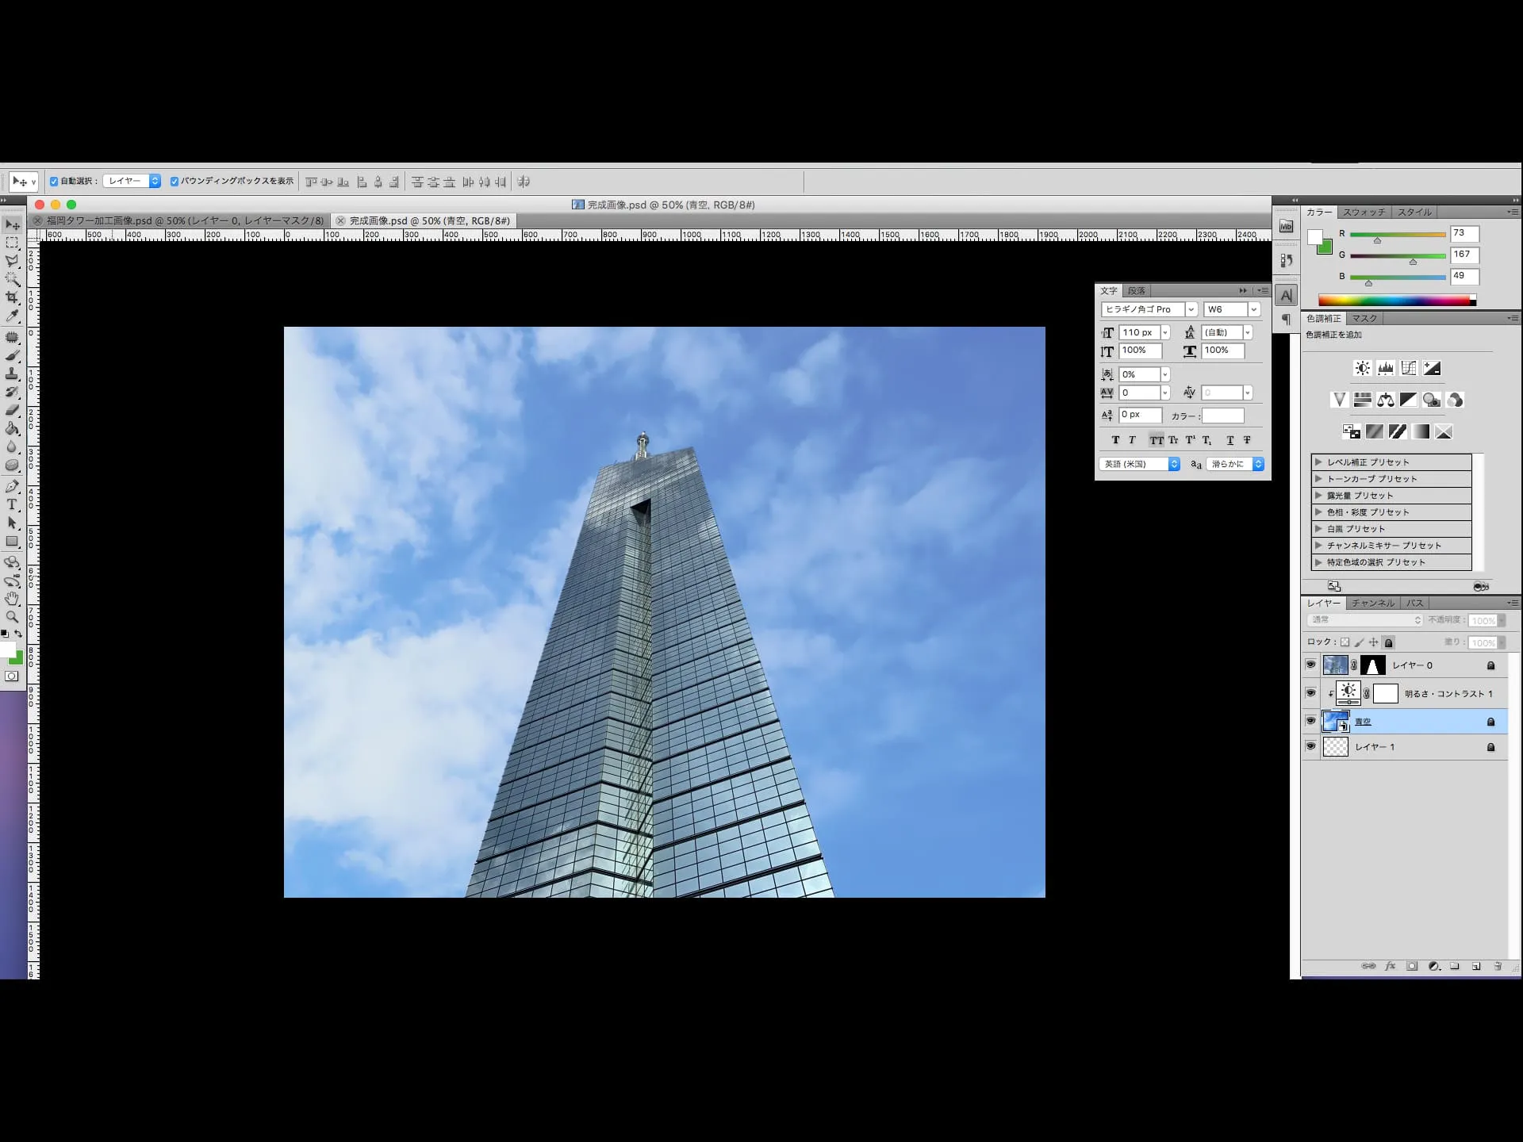Select the Eyedropper tool
Viewport: 1523px width, 1142px height.
point(12,316)
